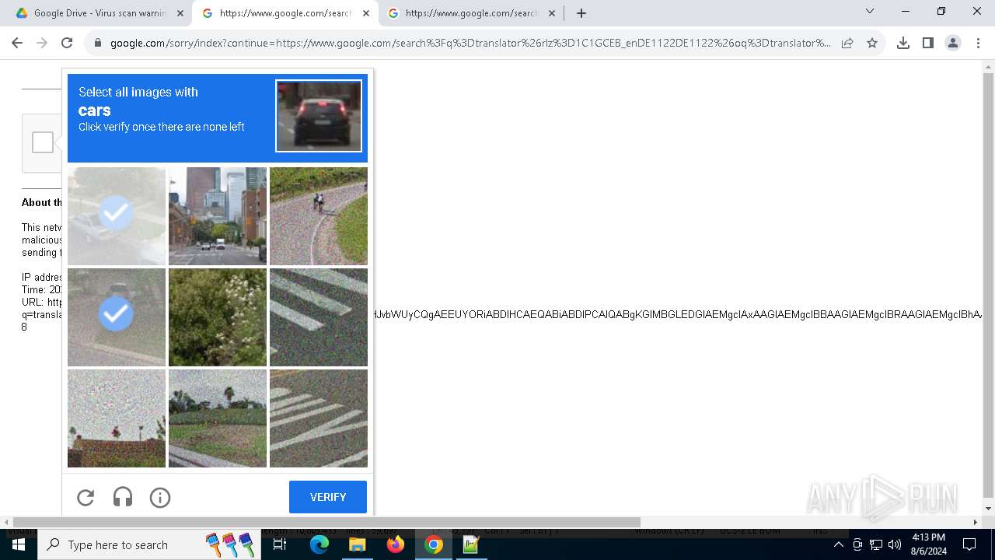Open File Explorer from the taskbar

click(x=357, y=544)
